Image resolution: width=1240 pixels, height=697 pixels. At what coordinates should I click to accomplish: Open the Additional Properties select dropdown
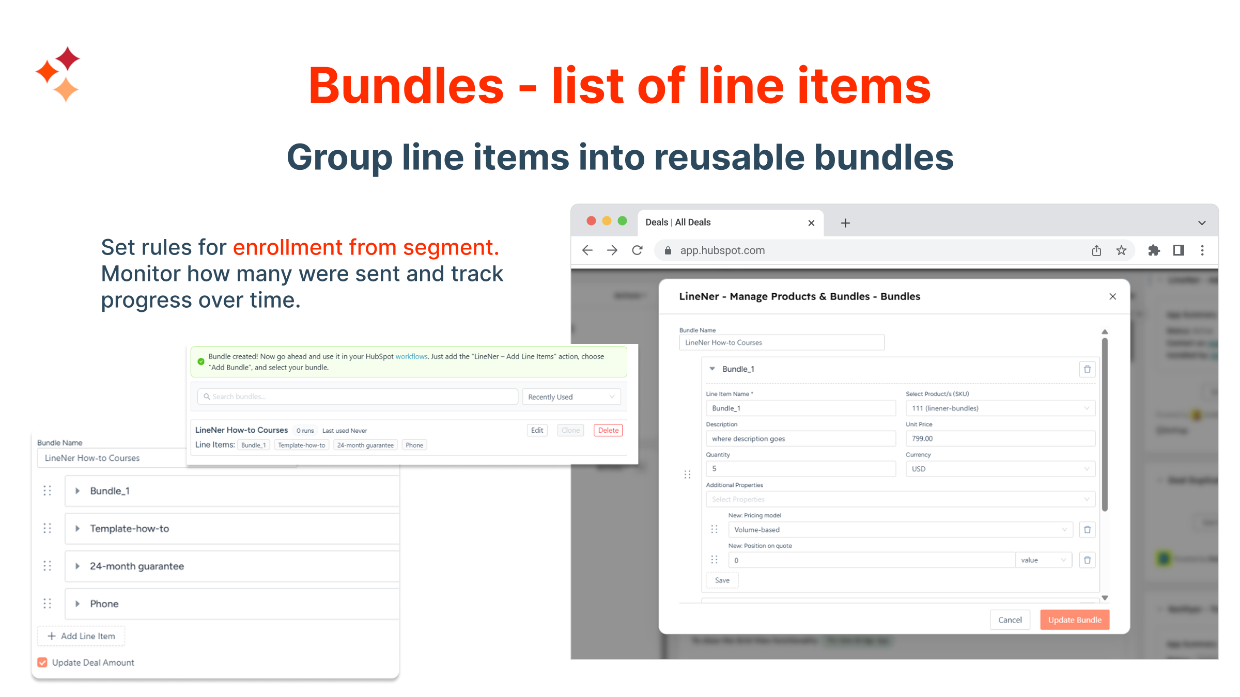(901, 499)
